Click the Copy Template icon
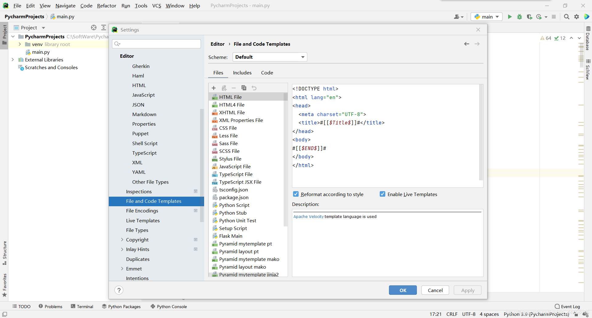The height and width of the screenshot is (318, 592). click(x=244, y=88)
